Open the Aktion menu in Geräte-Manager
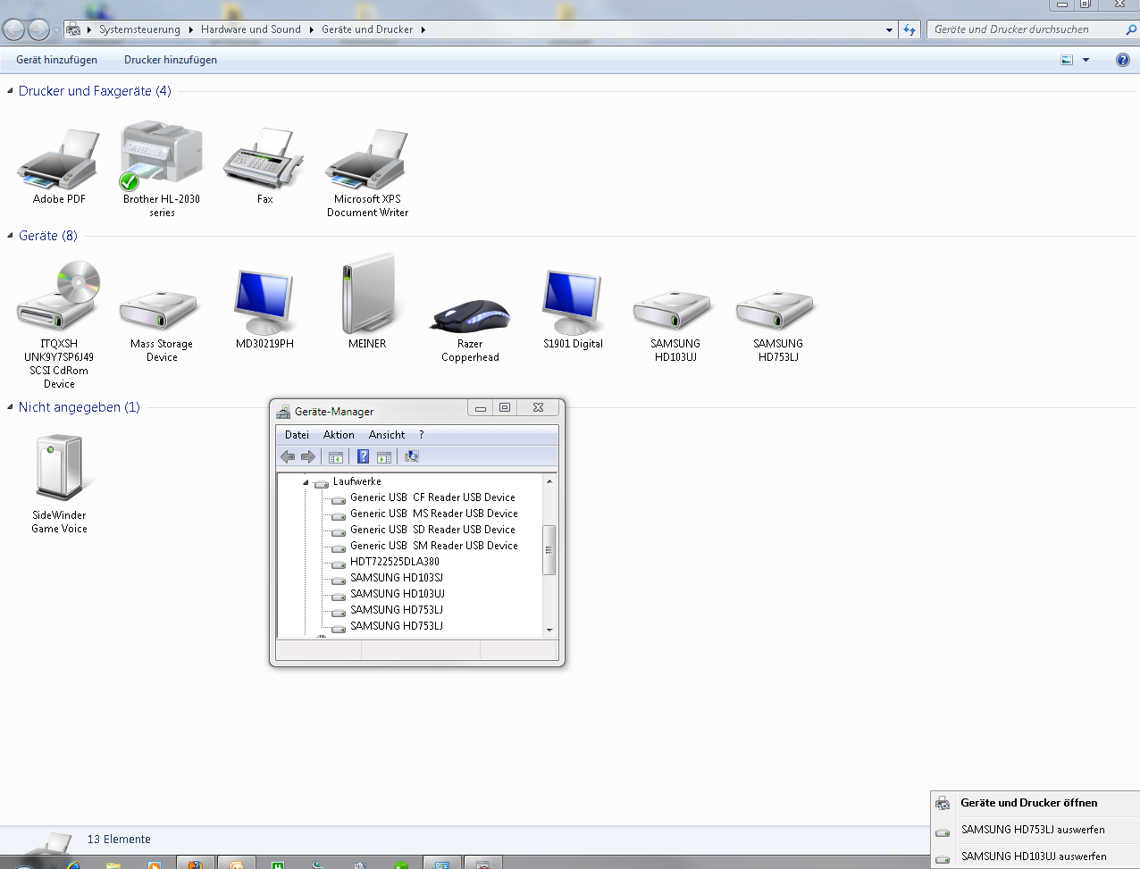Viewport: 1140px width, 869px height. point(339,435)
